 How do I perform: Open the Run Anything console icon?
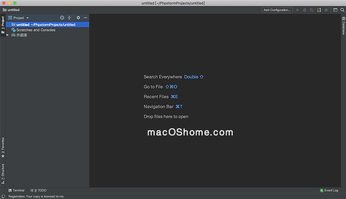pyautogui.click(x=335, y=10)
